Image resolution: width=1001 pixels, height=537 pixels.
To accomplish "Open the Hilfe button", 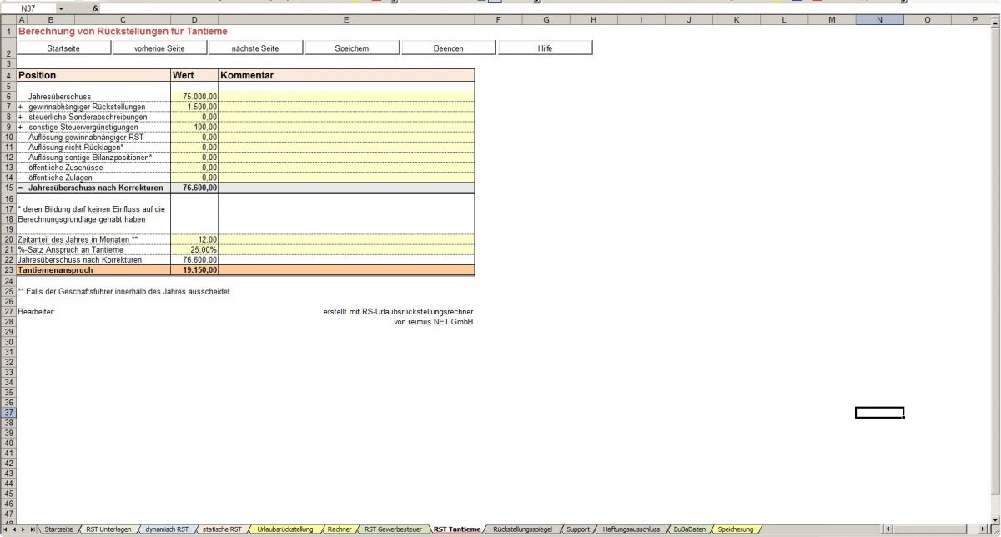I will point(546,48).
